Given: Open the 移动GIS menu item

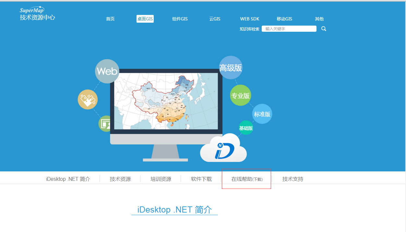Looking at the screenshot, I should [x=284, y=19].
